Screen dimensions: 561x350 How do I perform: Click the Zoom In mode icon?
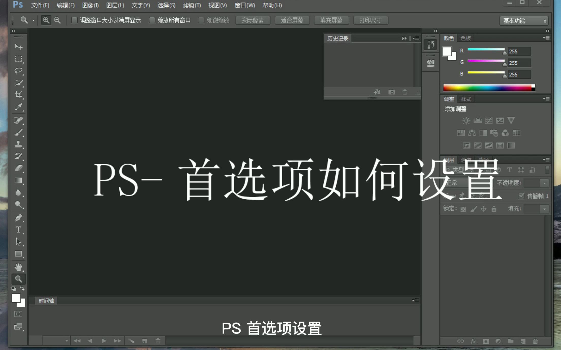[46, 20]
